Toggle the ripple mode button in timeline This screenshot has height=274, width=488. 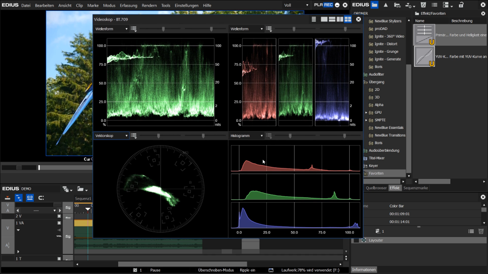(x=19, y=198)
